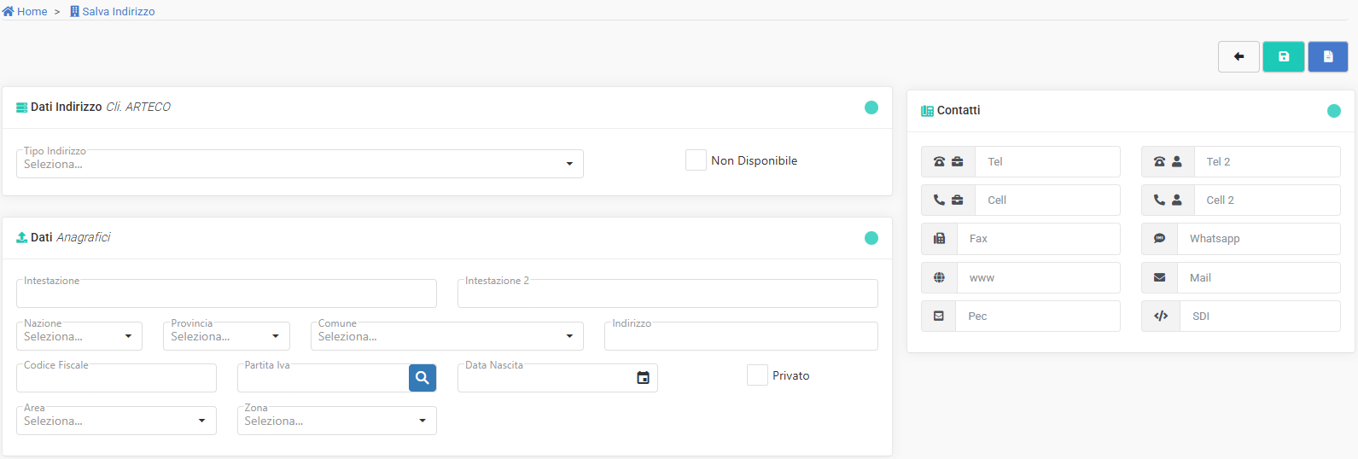Click the back arrow button
This screenshot has height=459, width=1358.
pos(1239,56)
